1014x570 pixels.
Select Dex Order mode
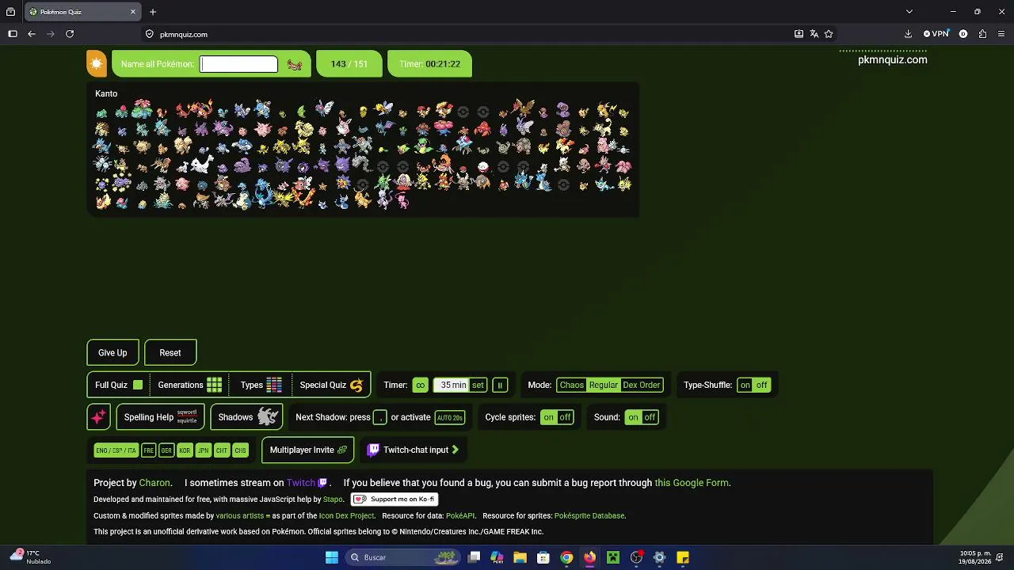pos(642,386)
